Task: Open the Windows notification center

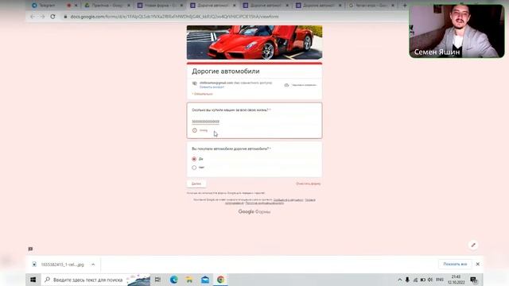Action: coord(474,280)
